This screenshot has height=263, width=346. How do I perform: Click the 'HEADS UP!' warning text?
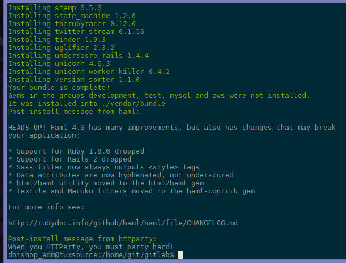pyautogui.click(x=27, y=128)
